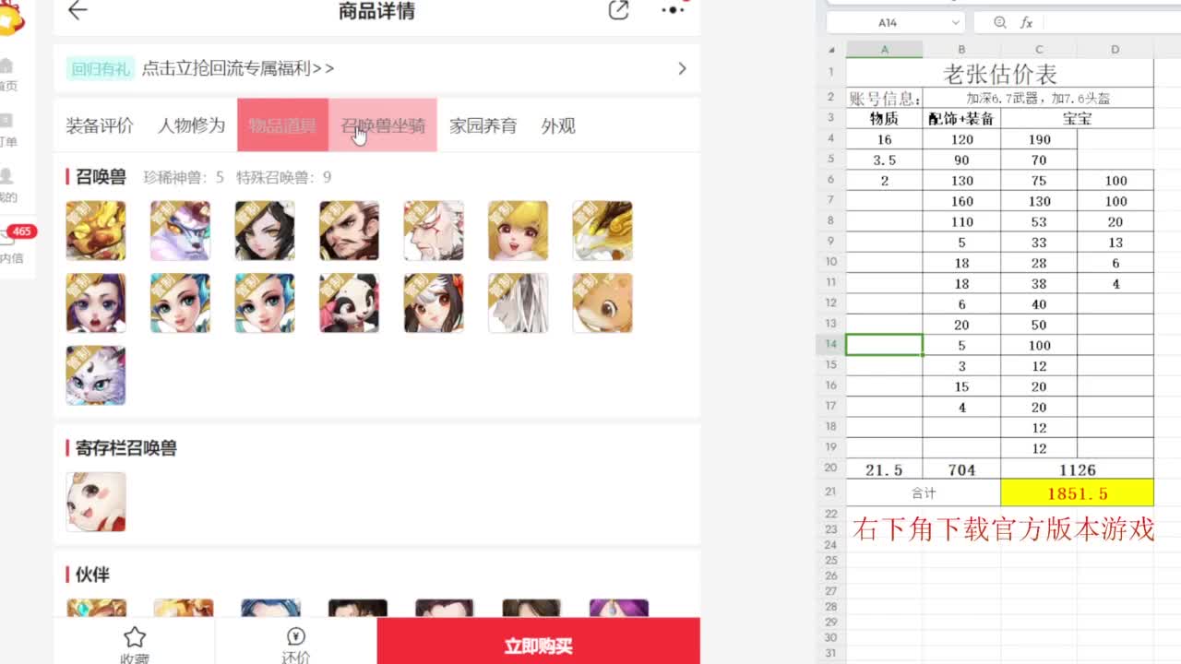Go back using the left arrow icon
Image resolution: width=1181 pixels, height=664 pixels.
[78, 11]
